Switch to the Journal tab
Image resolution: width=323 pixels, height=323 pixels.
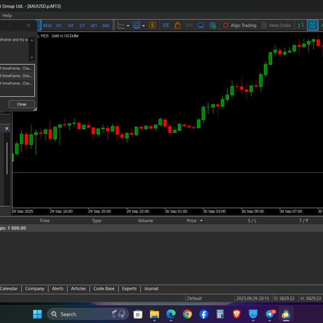click(151, 289)
